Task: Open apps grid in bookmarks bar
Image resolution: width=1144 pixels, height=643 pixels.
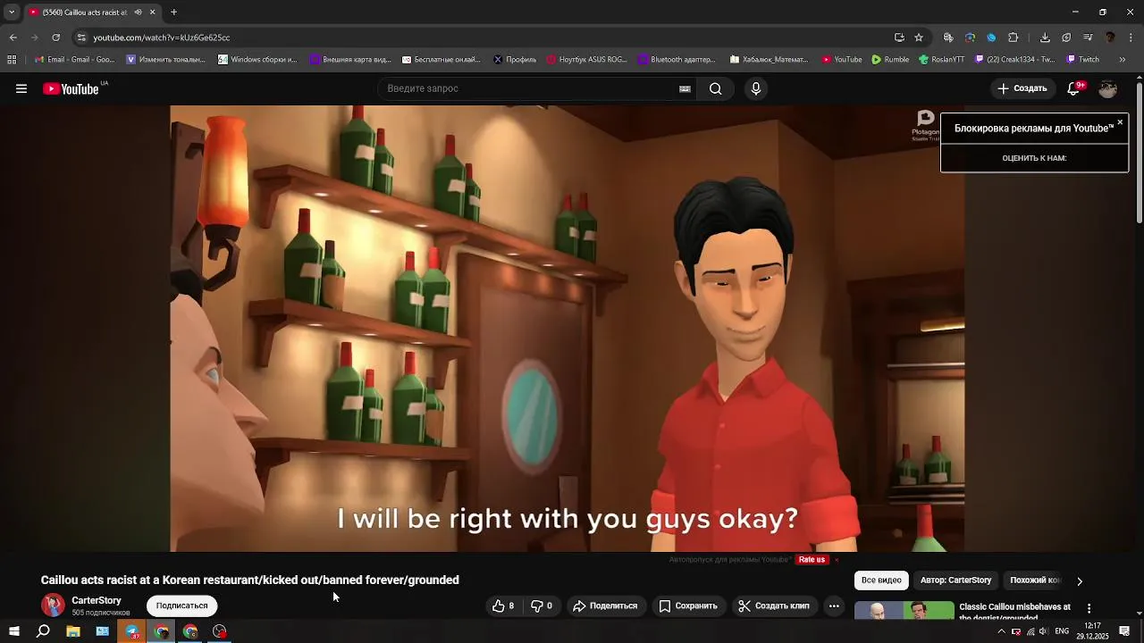Action: coord(12,60)
